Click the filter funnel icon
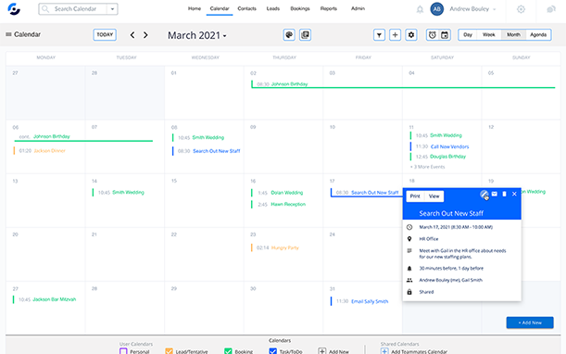 [379, 35]
